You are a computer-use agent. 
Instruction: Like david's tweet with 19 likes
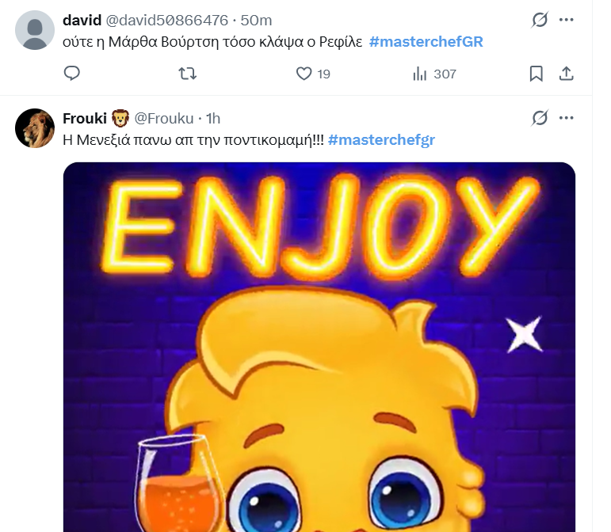click(304, 74)
